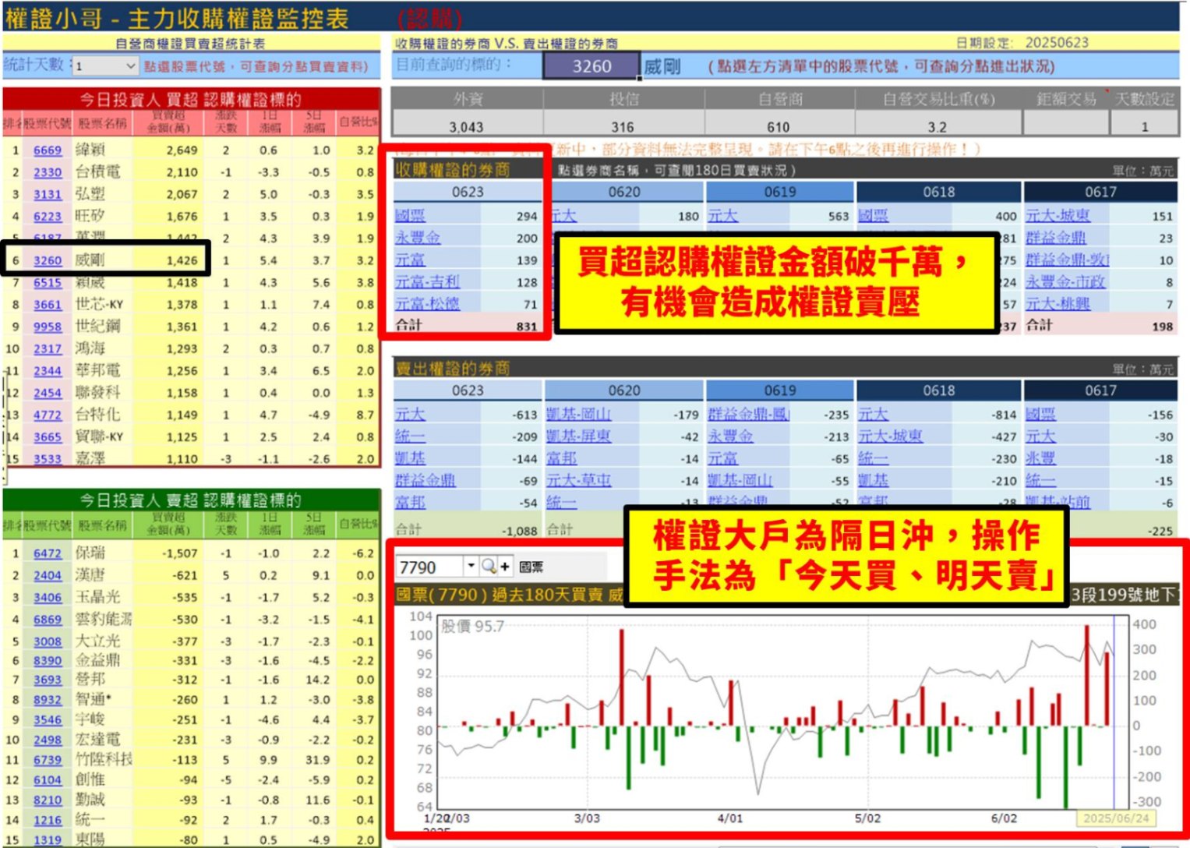Click 凱基-岡山 broker in 0620 sellers column
Viewport: 1190px width, 848px height.
[x=578, y=415]
